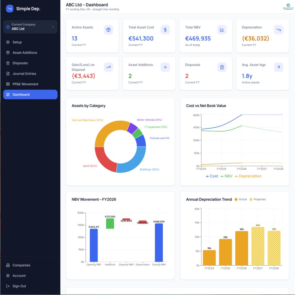
Task: Click the Journal Entries document icon
Action: [8, 73]
